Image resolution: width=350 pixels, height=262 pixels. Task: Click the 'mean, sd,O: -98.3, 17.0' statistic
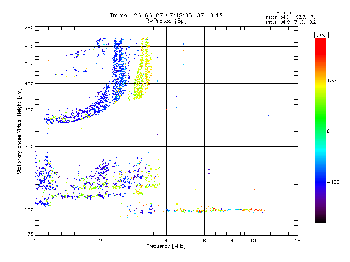(291, 17)
